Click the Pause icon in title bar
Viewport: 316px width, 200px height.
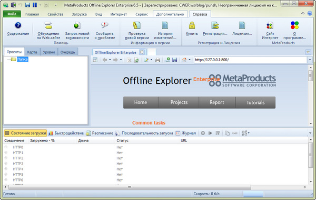coord(35,5)
